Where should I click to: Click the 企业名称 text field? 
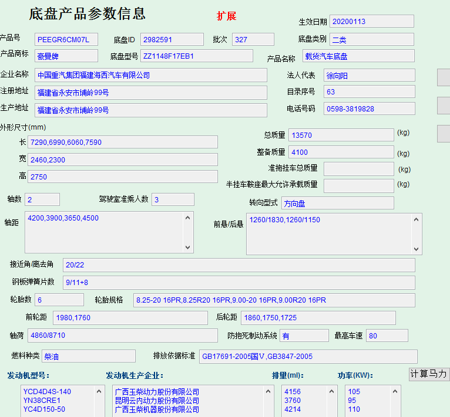coord(151,76)
